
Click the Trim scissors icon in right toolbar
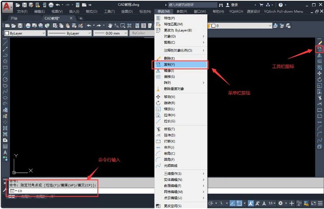319,97
